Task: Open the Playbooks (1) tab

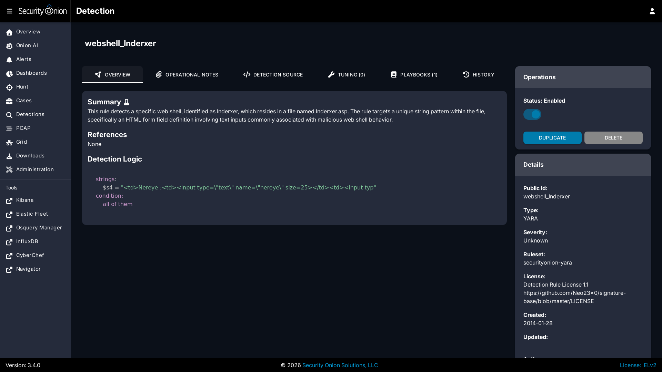Action: coord(414,74)
